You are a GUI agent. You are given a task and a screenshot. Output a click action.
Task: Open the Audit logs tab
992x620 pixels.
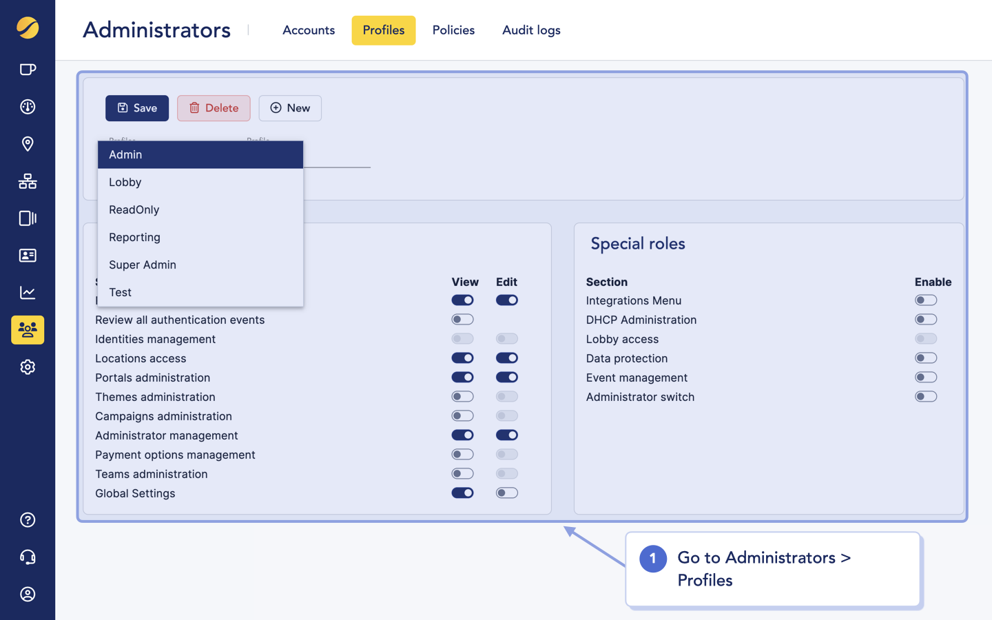pyautogui.click(x=531, y=30)
